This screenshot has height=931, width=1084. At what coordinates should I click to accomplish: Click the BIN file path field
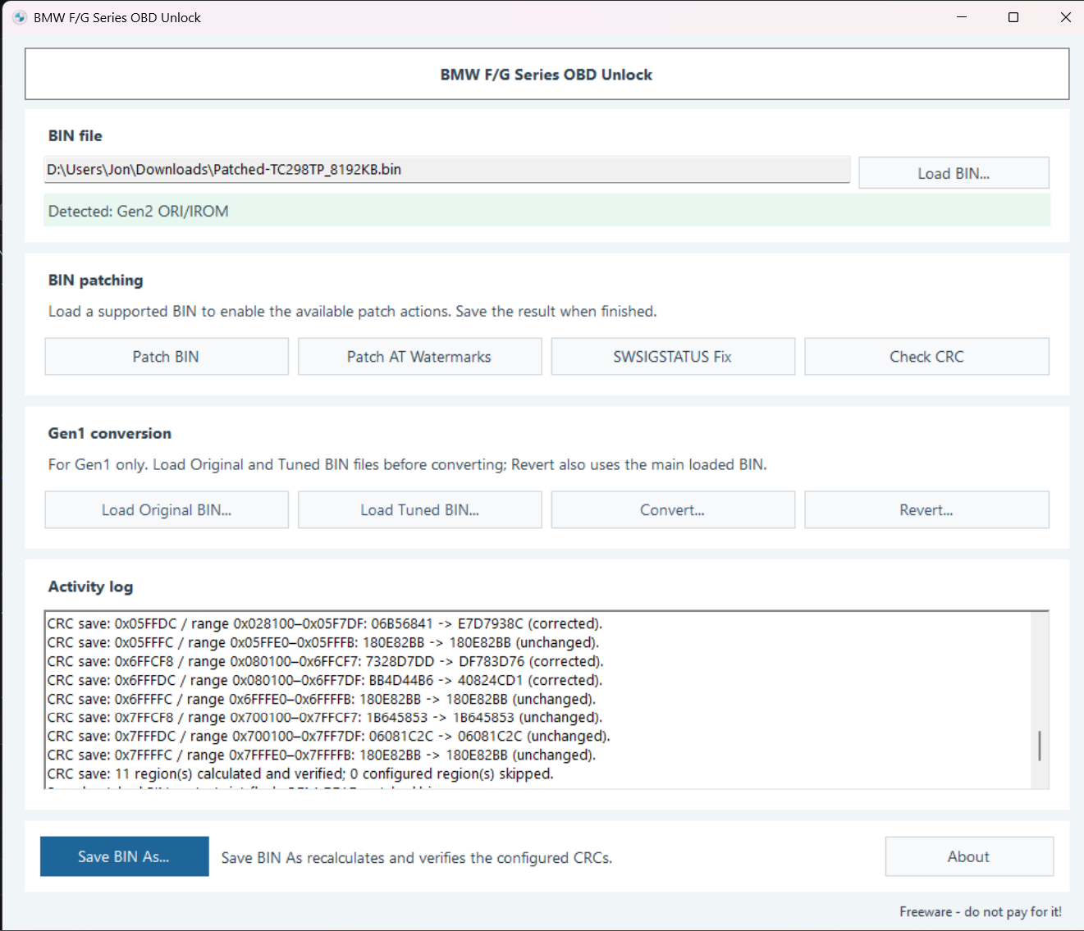(446, 170)
